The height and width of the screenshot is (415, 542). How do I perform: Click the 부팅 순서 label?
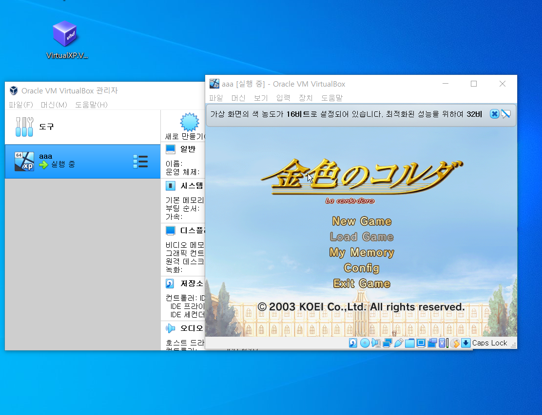[182, 208]
